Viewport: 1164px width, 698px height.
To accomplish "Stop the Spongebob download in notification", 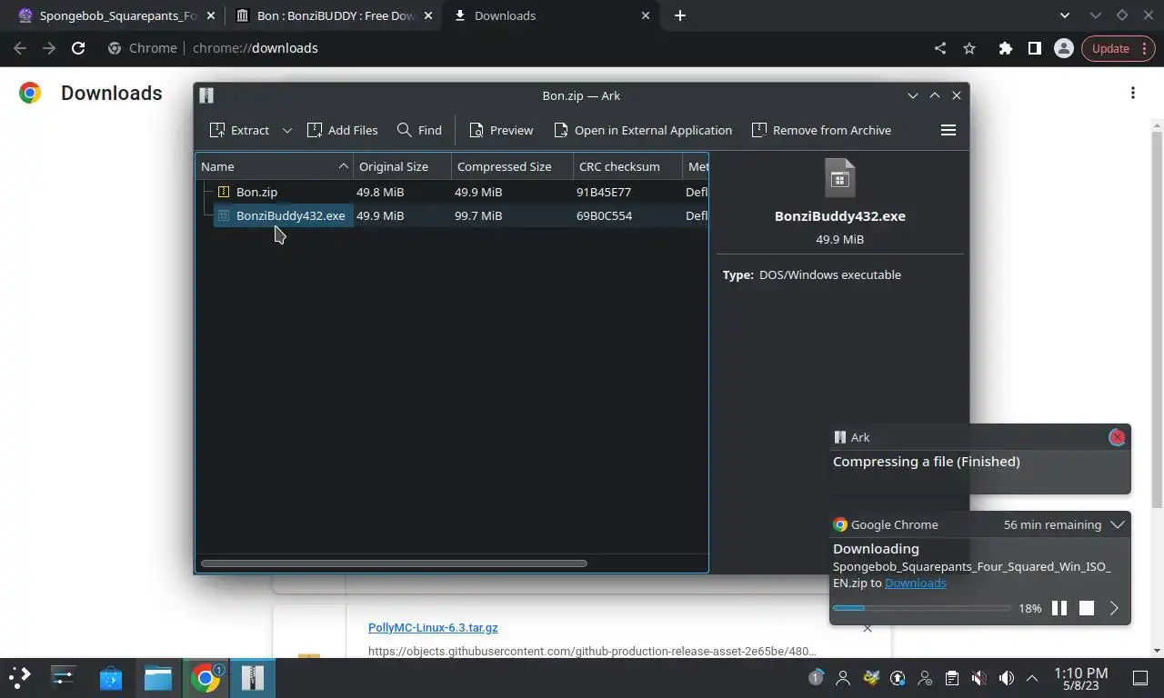I will [x=1087, y=608].
